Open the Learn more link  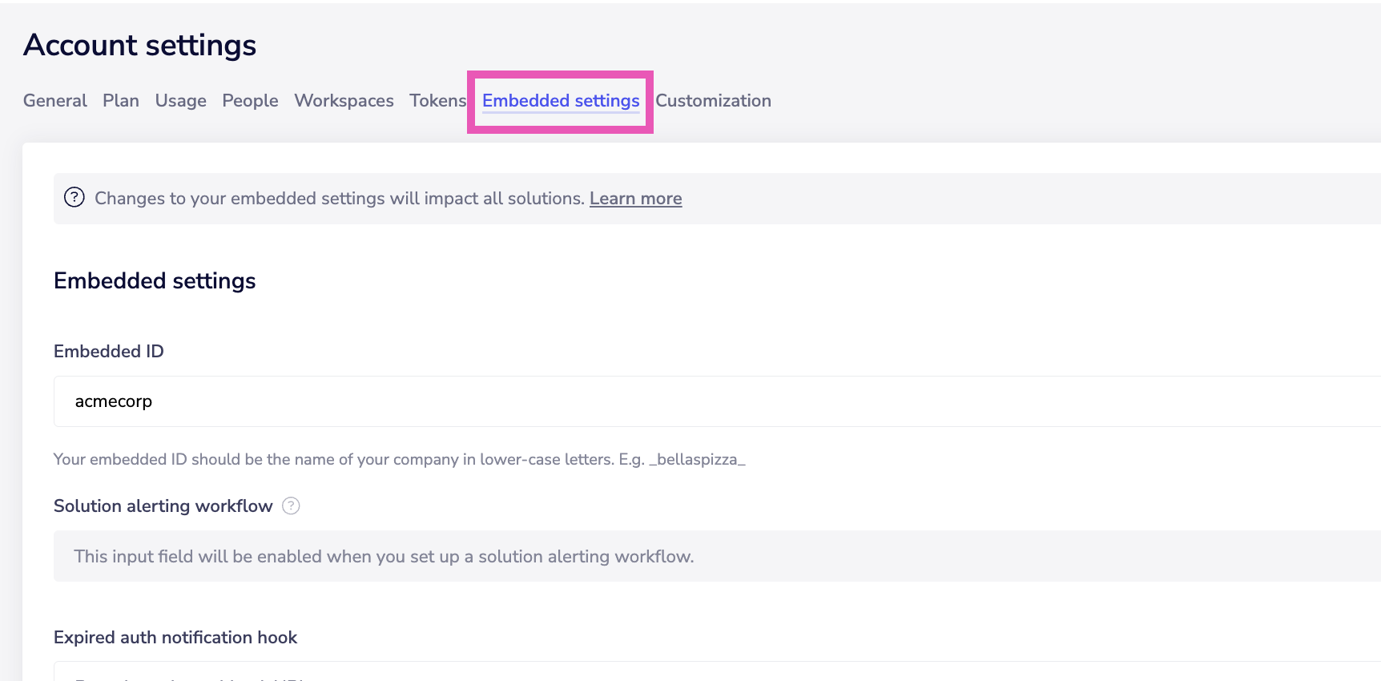(635, 198)
